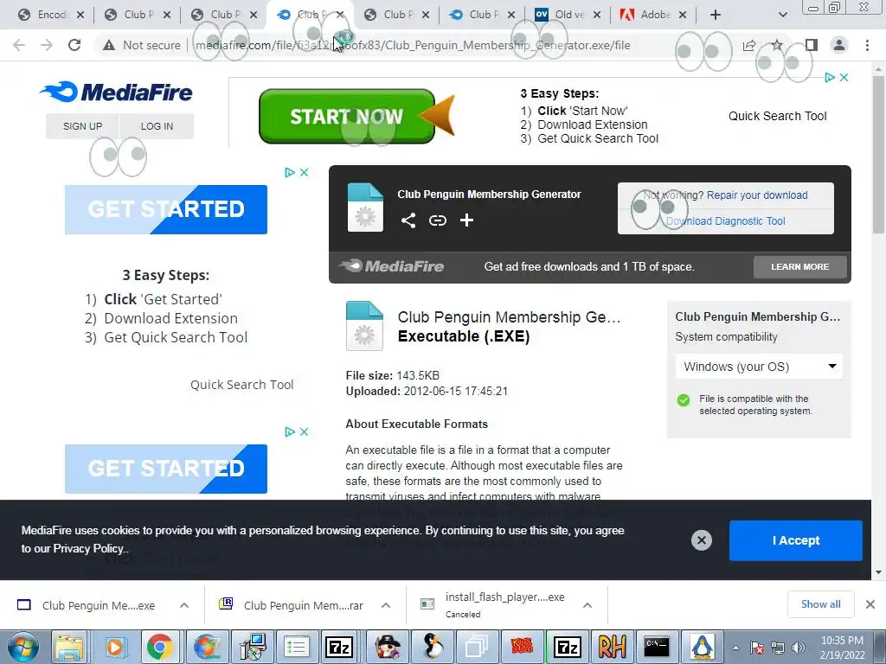Click the page vertical scrollbar
The image size is (886, 664).
coord(878,154)
